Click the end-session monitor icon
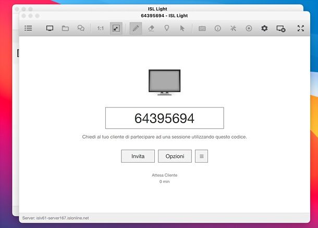The width and height of the screenshot is (318, 228). 281,29
